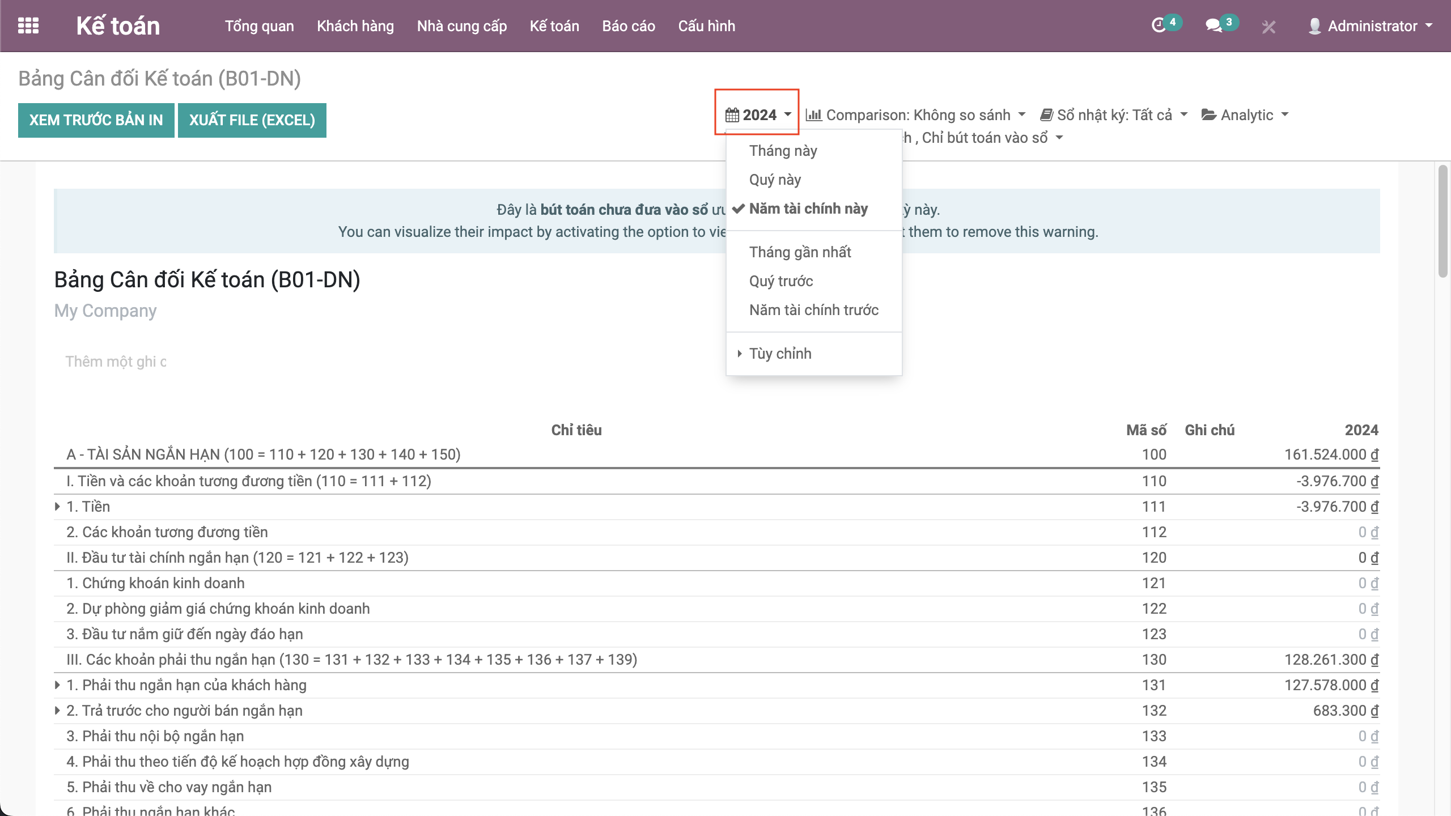Open the apps grid menu icon
The height and width of the screenshot is (816, 1451).
pos(28,25)
